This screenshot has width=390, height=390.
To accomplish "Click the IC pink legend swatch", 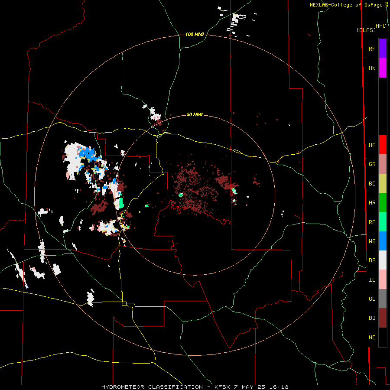I will 383,279.
